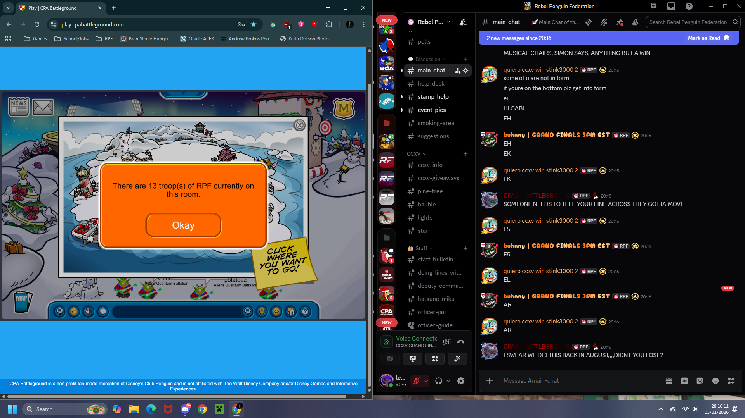745x418 pixels.
Task: Open Discord pinned messages
Action: click(x=620, y=22)
